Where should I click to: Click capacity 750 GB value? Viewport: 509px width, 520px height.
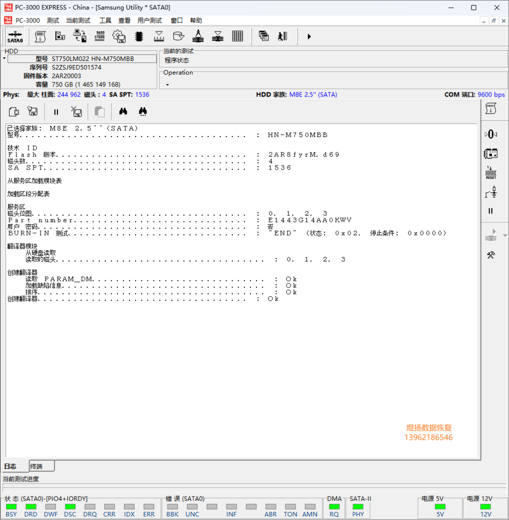[x=86, y=85]
